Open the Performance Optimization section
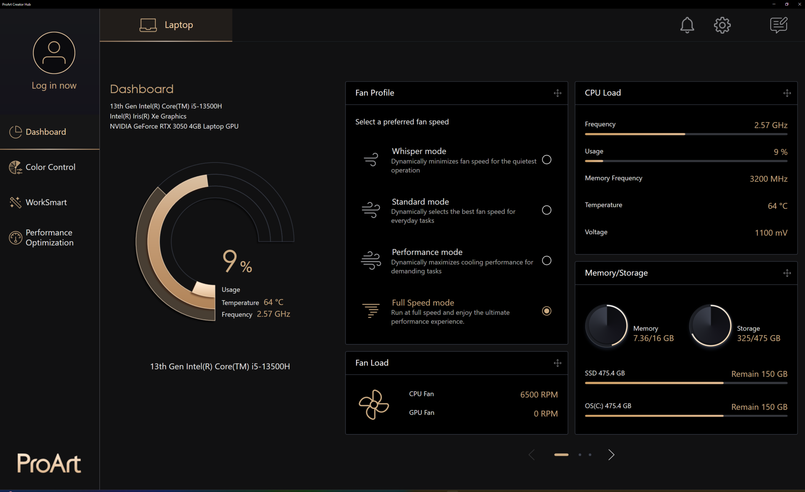805x492 pixels. (x=49, y=237)
